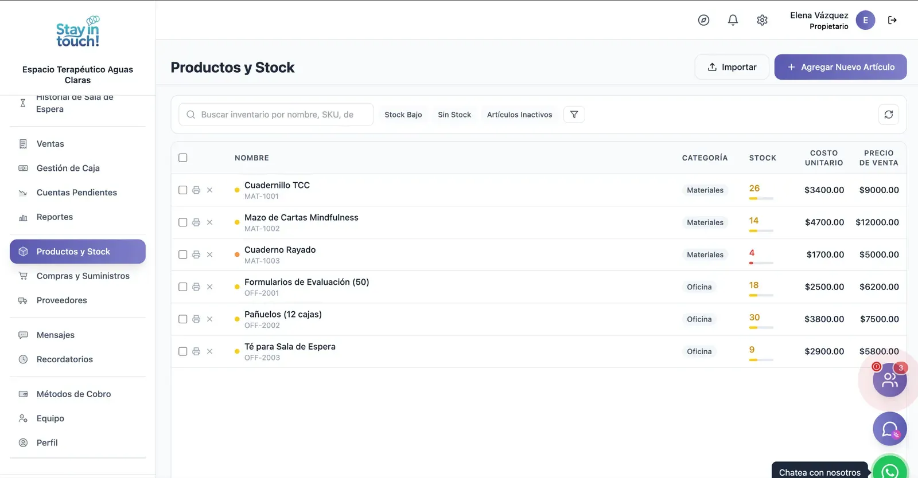Select the Cuaderno Rayado row checkbox

(183, 254)
